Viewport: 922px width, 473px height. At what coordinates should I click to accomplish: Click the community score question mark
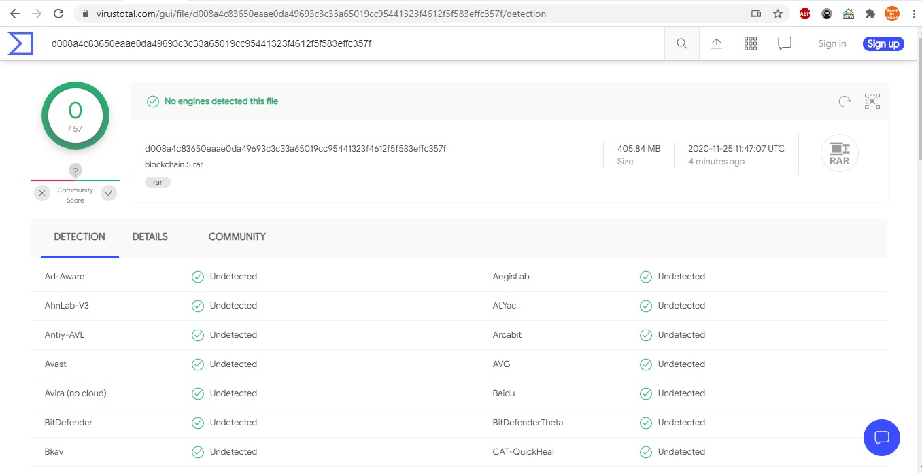tap(75, 171)
